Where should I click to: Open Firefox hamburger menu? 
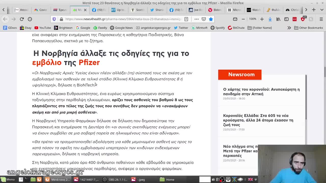pyautogui.click(x=321, y=19)
